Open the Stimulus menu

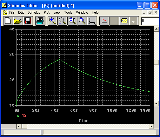coord(34,12)
